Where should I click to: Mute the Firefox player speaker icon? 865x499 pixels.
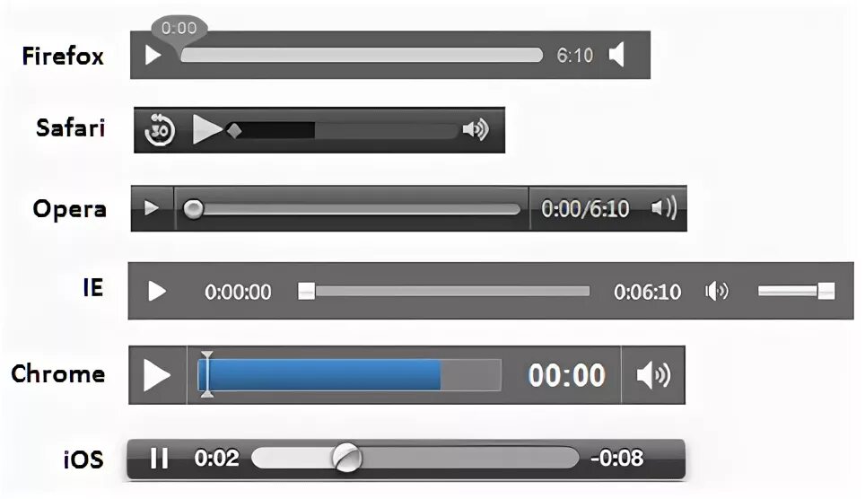(x=616, y=55)
